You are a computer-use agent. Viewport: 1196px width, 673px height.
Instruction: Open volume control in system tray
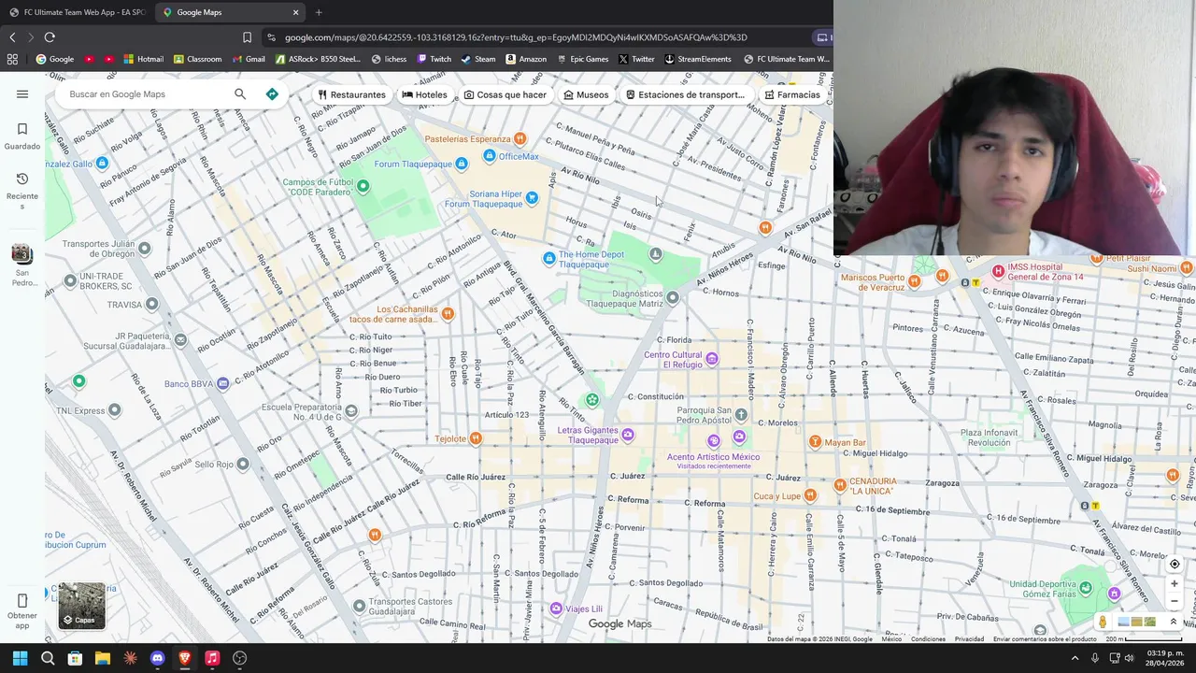[1132, 658]
